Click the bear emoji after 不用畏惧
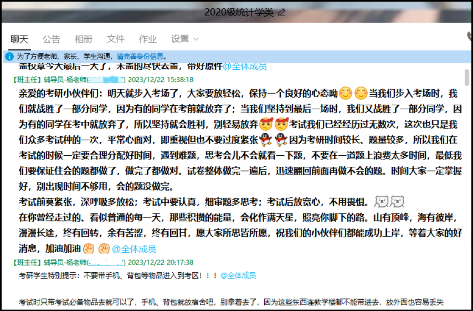The width and height of the screenshot is (473, 311). tap(381, 200)
